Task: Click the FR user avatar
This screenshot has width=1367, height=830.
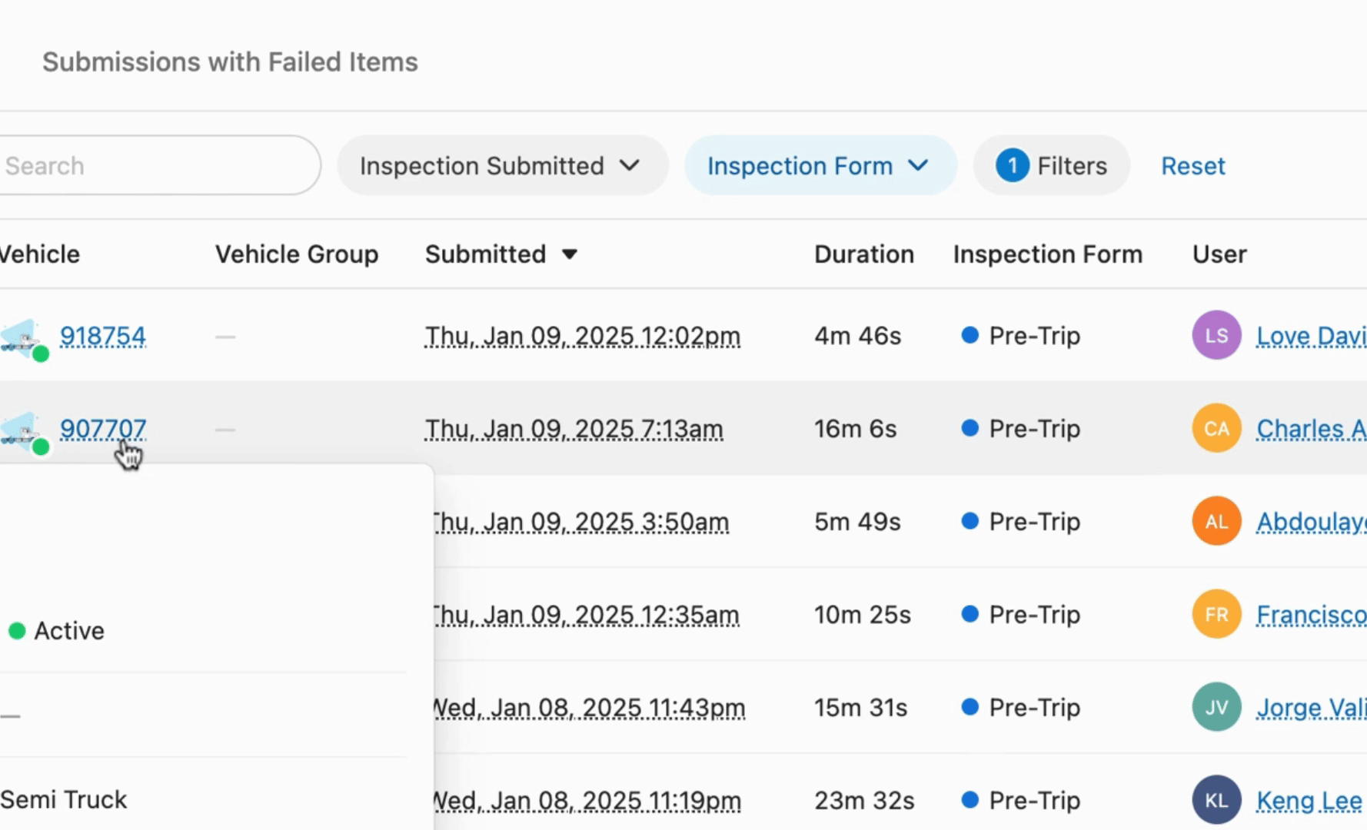Action: pyautogui.click(x=1216, y=615)
